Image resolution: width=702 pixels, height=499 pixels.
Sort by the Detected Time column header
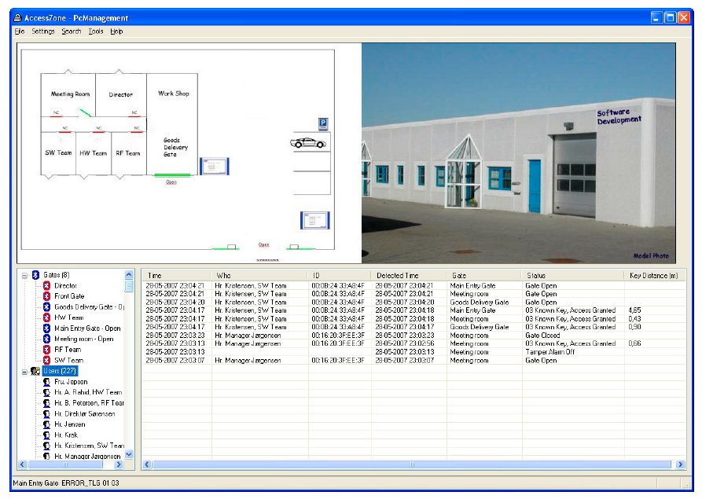(408, 275)
